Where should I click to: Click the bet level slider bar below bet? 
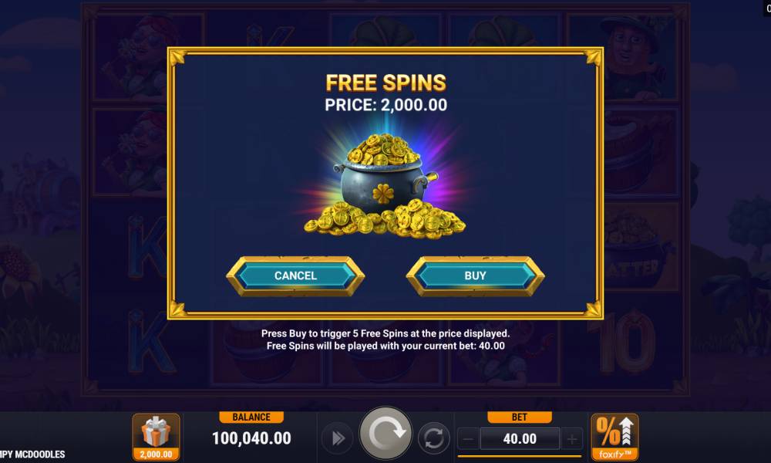point(520,455)
